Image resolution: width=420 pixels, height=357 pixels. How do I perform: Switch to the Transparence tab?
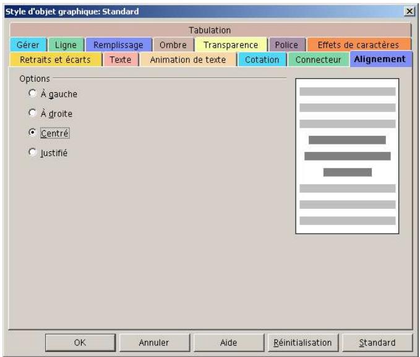point(231,45)
